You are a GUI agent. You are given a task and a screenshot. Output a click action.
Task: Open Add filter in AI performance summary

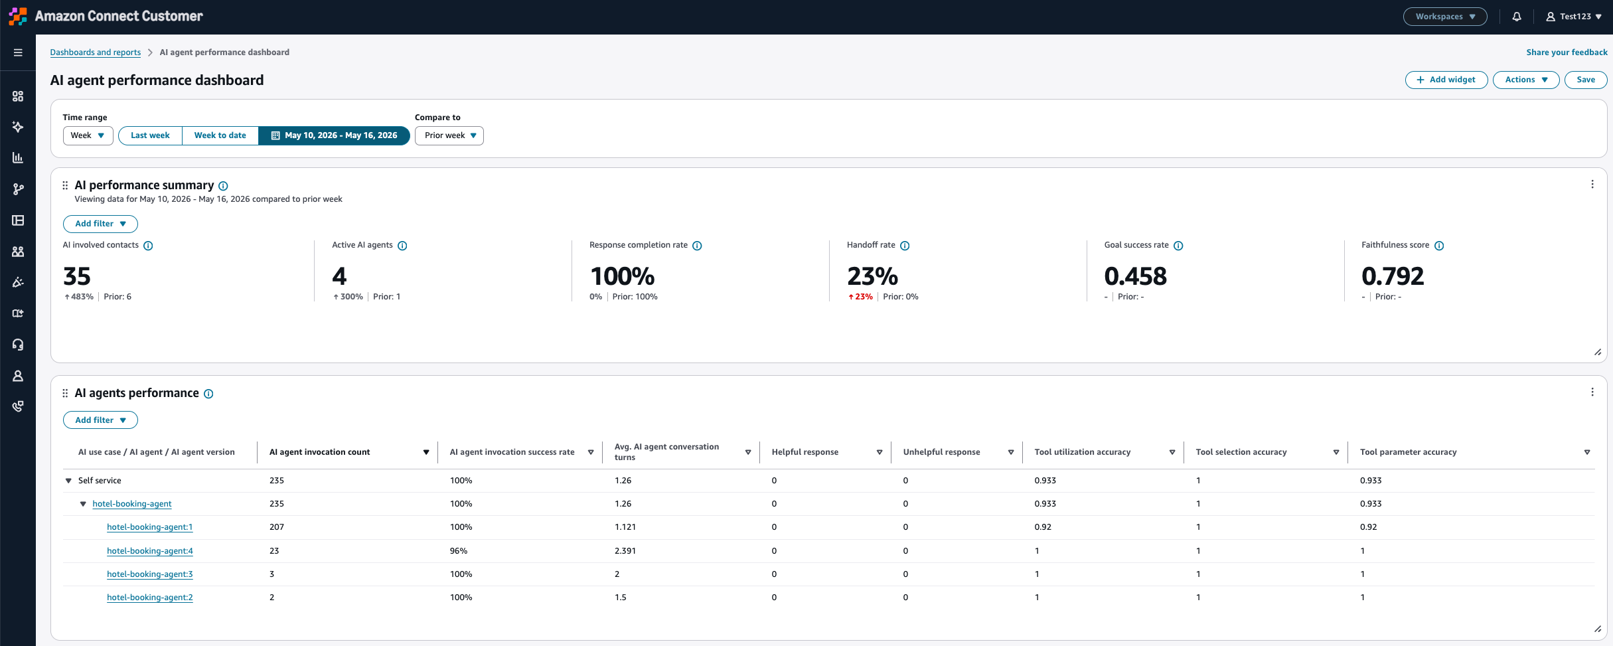pos(100,224)
